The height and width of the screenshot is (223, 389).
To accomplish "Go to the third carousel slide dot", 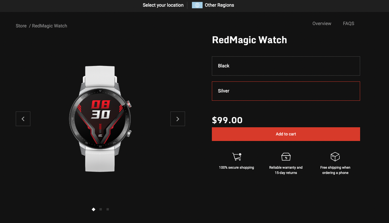I will coord(108,209).
